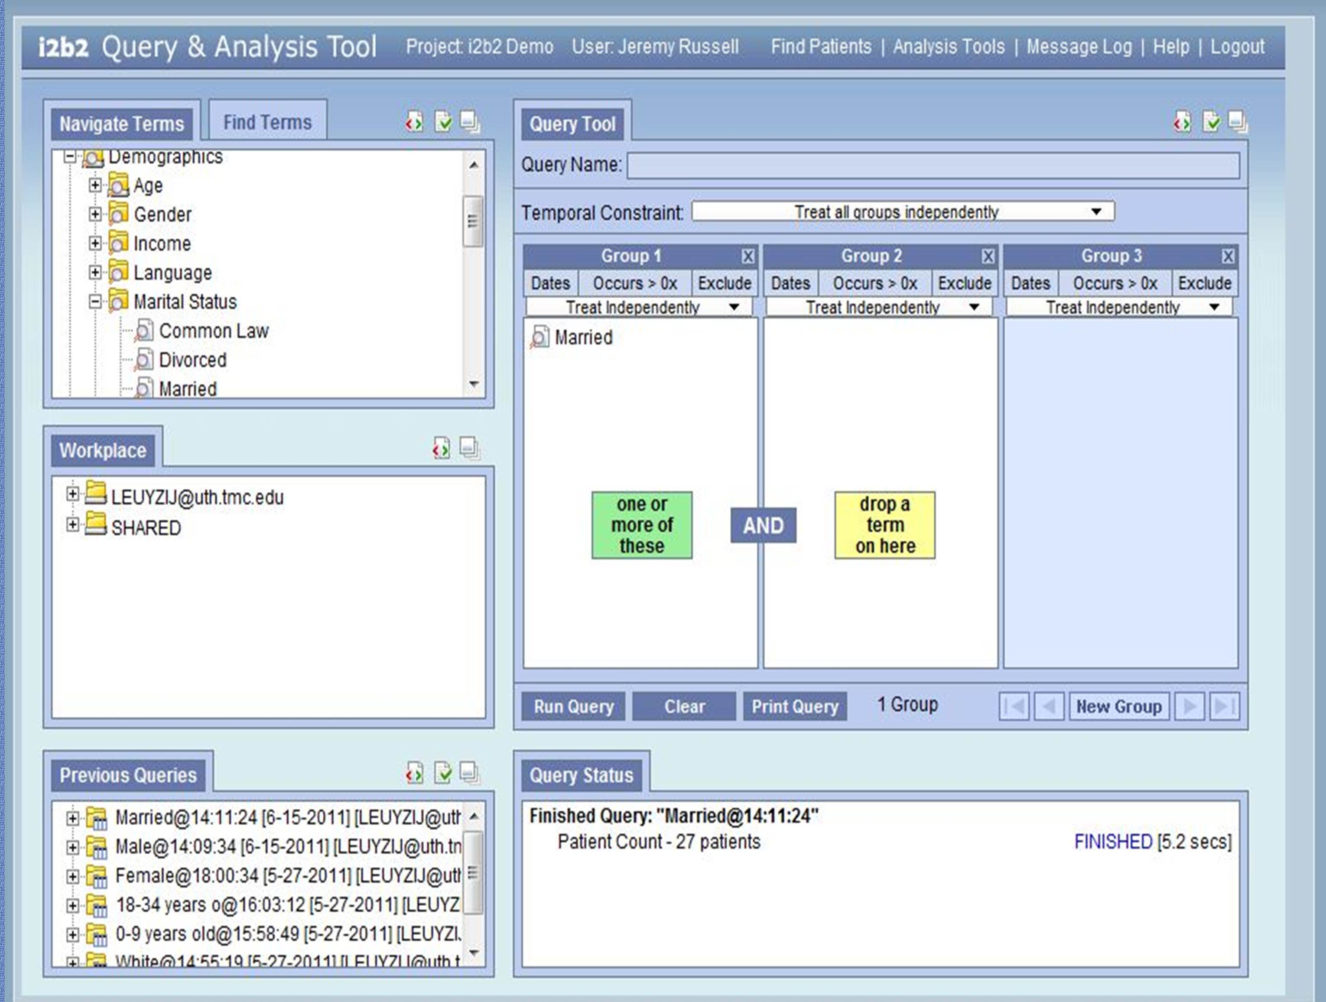1326x1002 pixels.
Task: Click the Query Tool resize window icon
Action: [1238, 122]
